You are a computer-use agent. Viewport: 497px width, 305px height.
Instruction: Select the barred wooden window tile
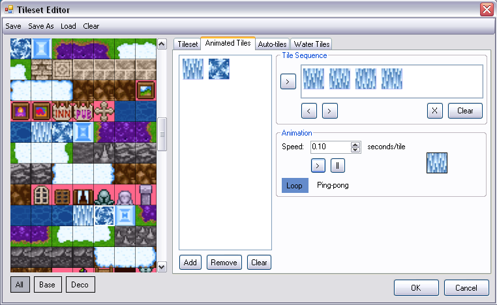(62, 195)
